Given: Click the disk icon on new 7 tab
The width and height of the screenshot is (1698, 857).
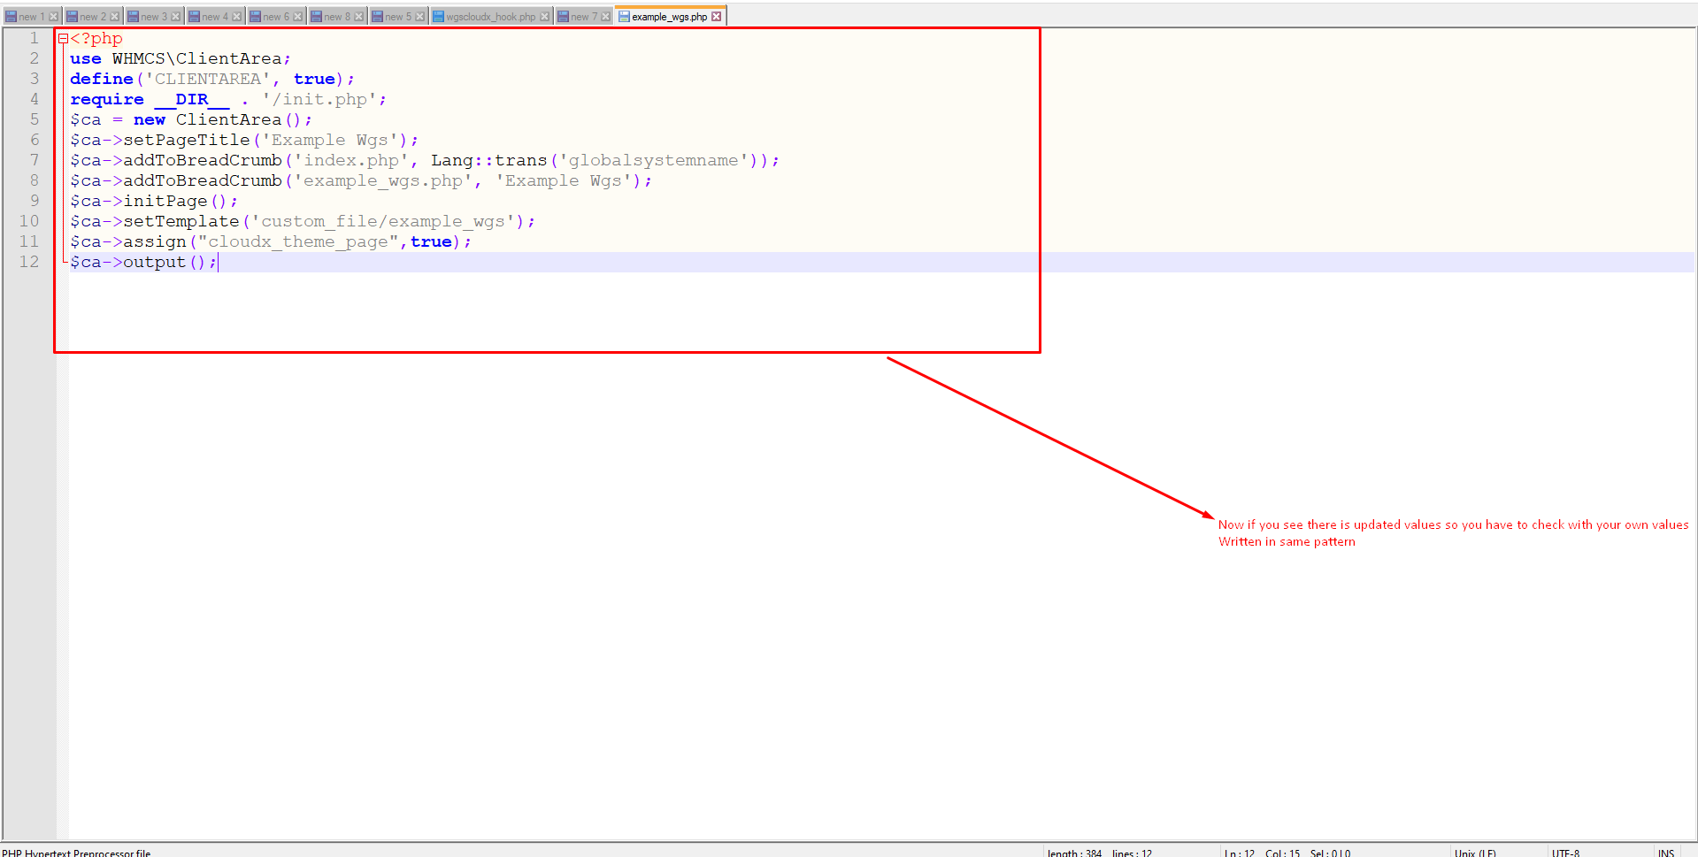Looking at the screenshot, I should pos(563,17).
